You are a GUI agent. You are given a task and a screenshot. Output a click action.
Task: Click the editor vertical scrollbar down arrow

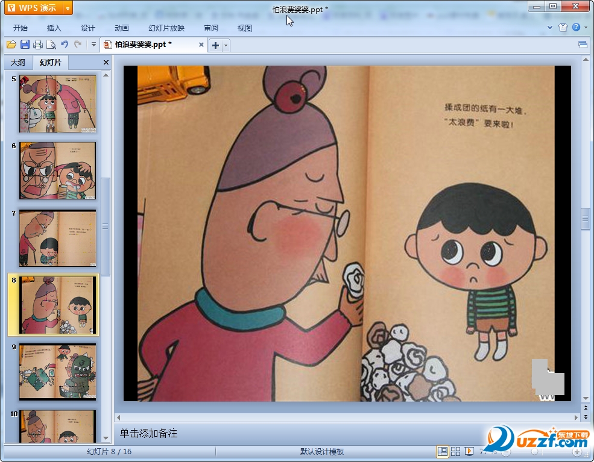click(586, 398)
